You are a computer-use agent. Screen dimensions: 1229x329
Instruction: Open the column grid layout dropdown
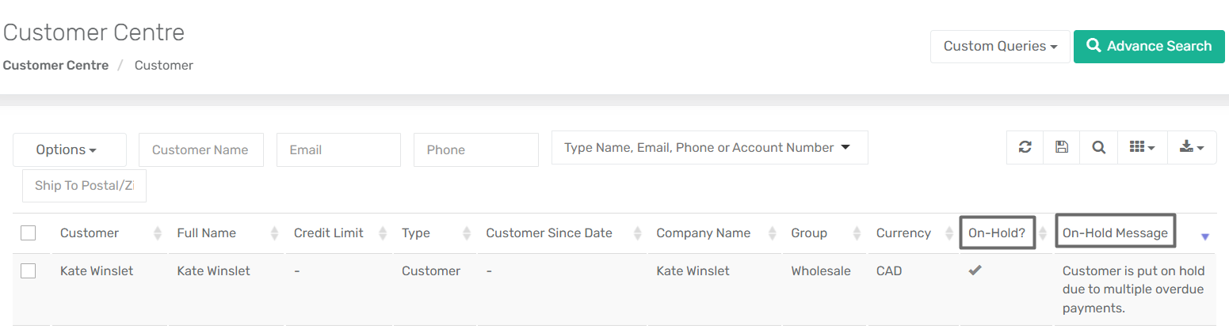point(1142,147)
